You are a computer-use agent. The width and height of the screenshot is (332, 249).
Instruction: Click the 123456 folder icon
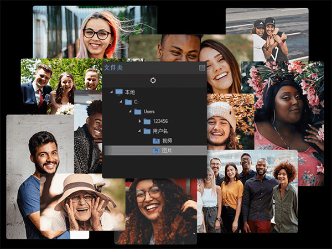pyautogui.click(x=147, y=121)
